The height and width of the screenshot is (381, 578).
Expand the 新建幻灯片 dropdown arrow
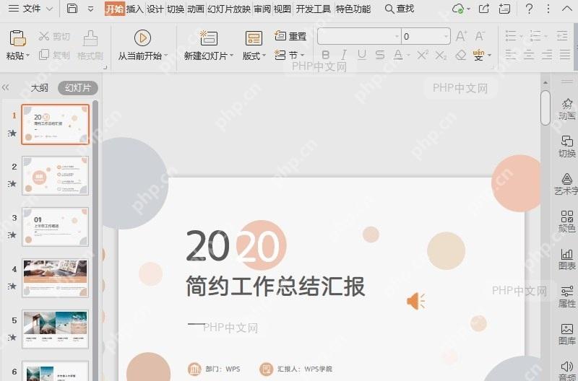click(x=231, y=56)
